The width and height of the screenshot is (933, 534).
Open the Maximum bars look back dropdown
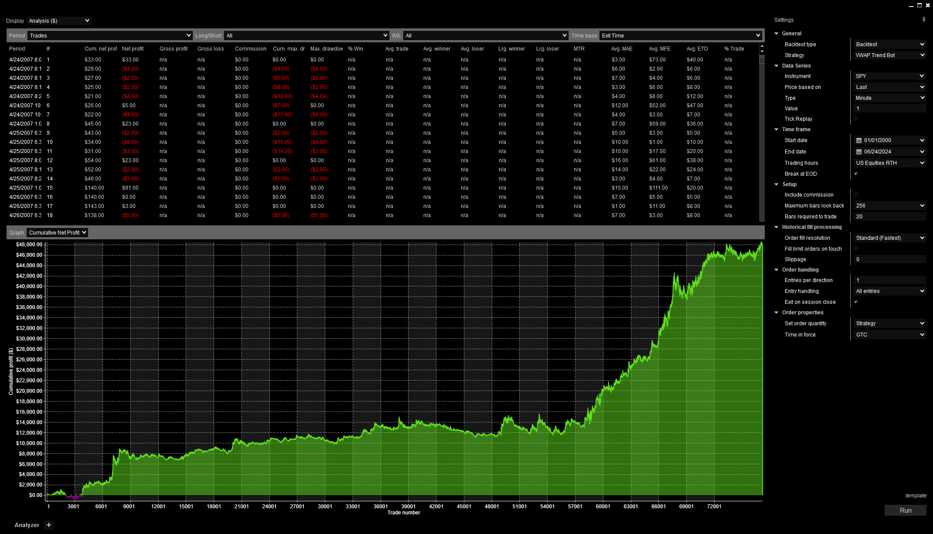(889, 205)
